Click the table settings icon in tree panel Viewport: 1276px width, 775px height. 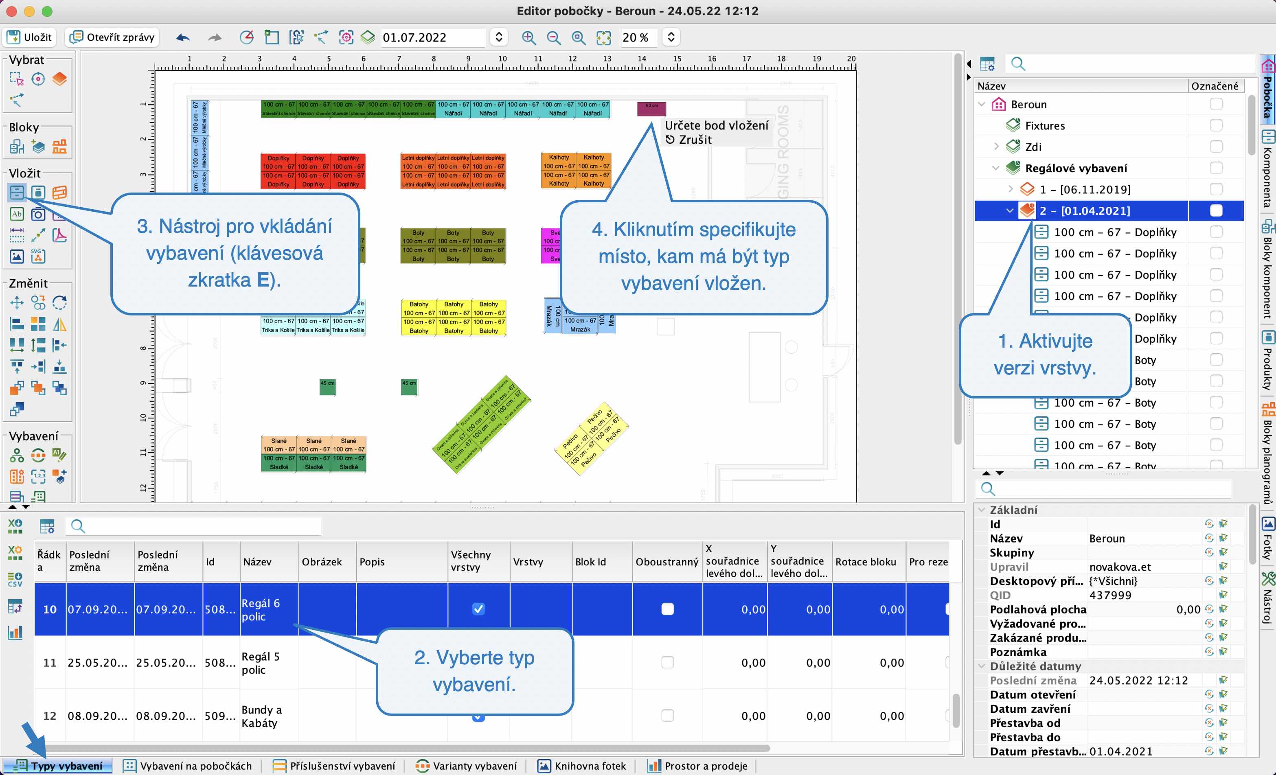[x=988, y=63]
